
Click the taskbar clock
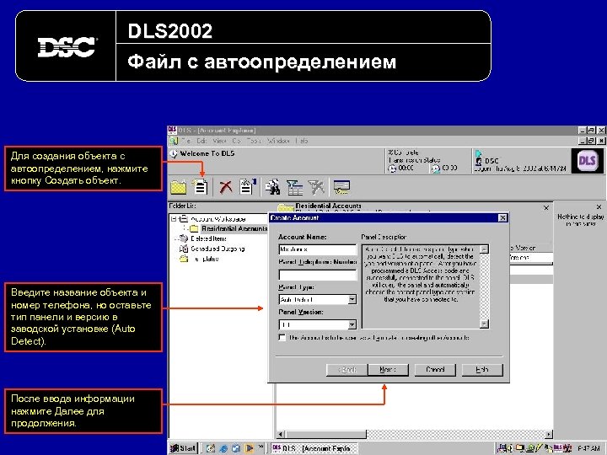click(588, 448)
